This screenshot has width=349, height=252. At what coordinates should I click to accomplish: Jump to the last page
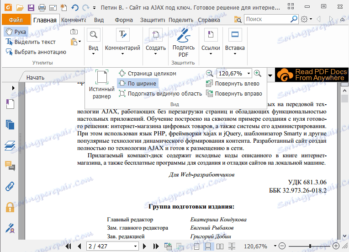(x=156, y=246)
